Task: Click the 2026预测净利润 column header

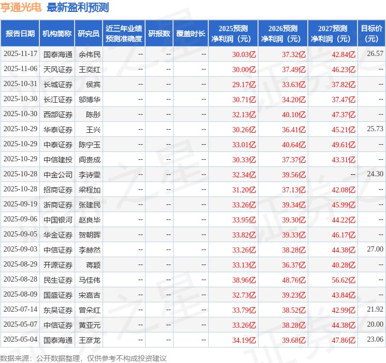Action: click(282, 33)
